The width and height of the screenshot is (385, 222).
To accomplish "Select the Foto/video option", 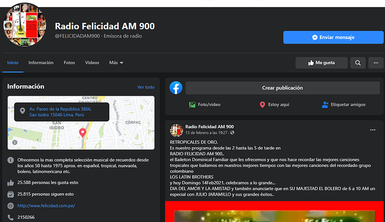I will (x=205, y=105).
